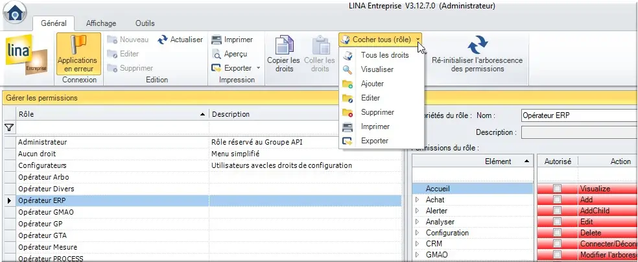Toggle the Edit permission checkbox
Image resolution: width=638 pixels, height=262 pixels.
pos(557,222)
